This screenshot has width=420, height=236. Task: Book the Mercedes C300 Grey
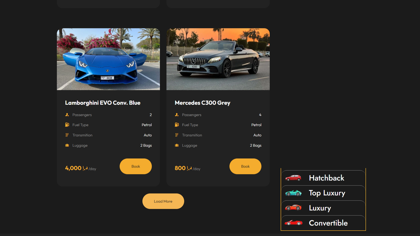click(245, 166)
